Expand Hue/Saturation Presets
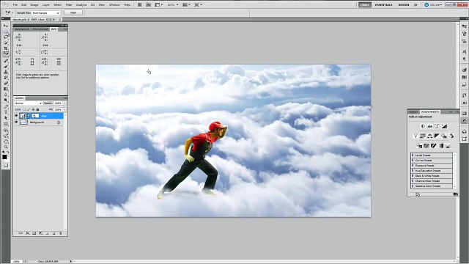Viewport: 469px width, 264px height. 413,171
